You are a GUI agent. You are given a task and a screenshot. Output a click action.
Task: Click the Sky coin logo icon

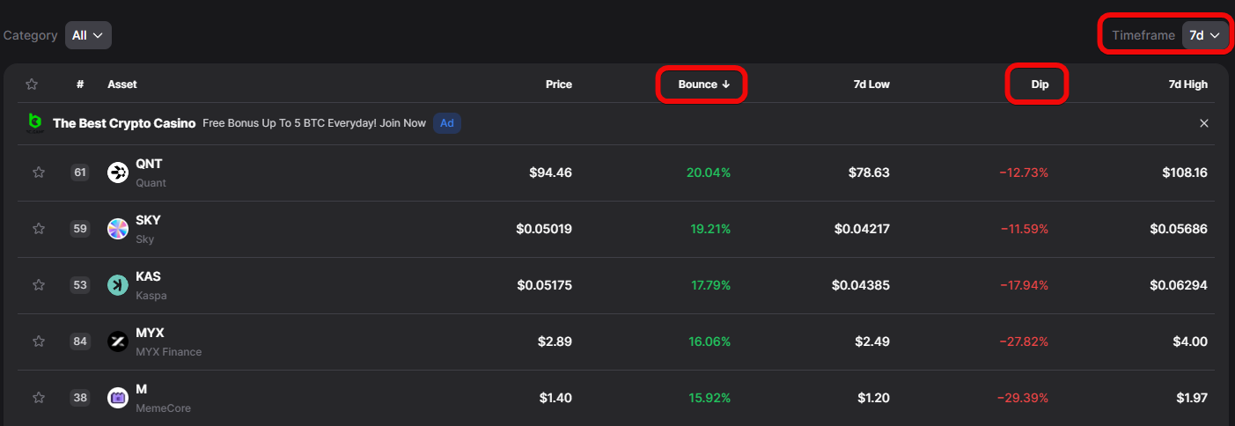pyautogui.click(x=118, y=229)
